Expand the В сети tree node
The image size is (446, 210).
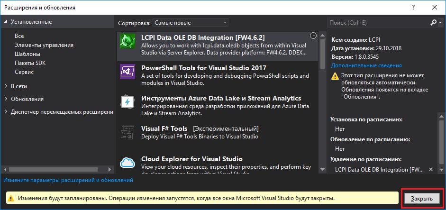(x=6, y=86)
